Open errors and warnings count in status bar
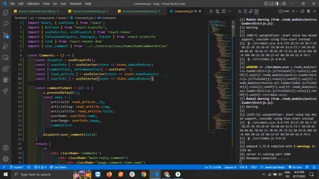Image resolution: width=319 pixels, height=179 pixels. coord(40,167)
